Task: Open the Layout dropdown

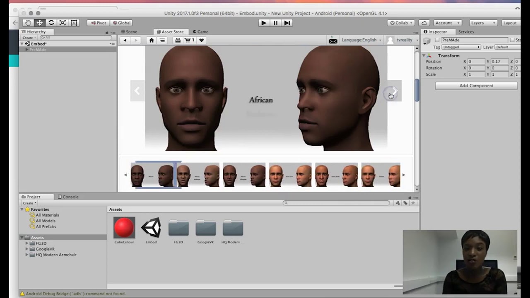Action: pos(511,23)
